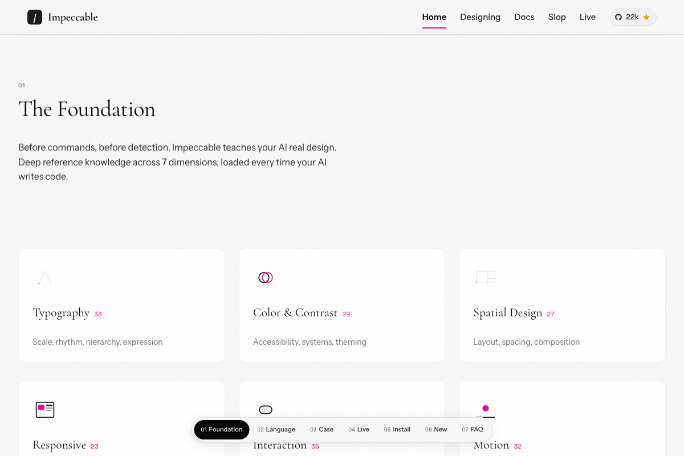684x456 pixels.
Task: Click "The Foundation" heading
Action: pyautogui.click(x=87, y=109)
